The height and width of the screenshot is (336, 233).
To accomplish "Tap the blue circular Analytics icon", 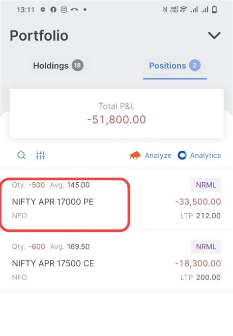I will coord(182,155).
